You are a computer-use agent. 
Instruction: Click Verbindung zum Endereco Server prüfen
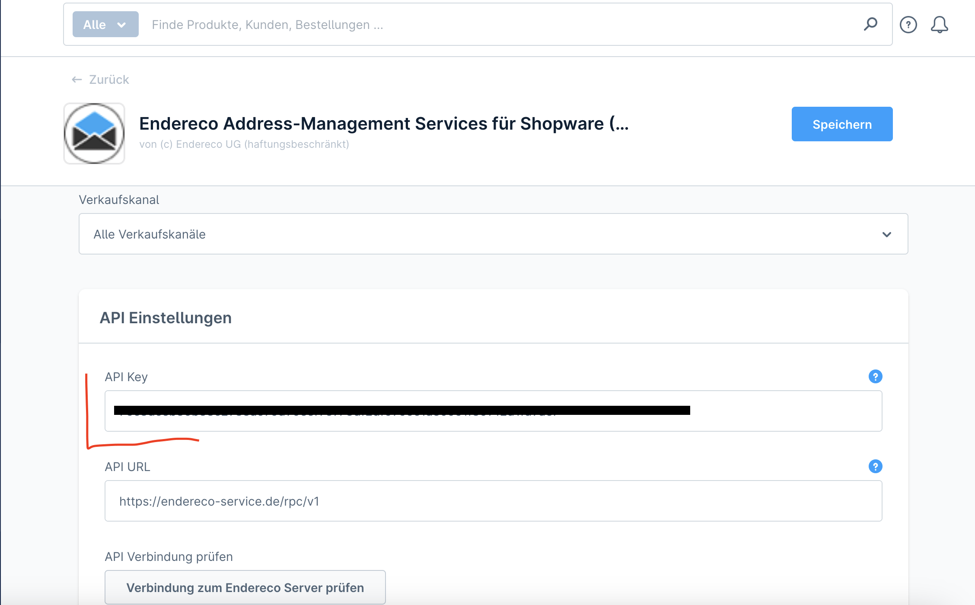point(245,587)
